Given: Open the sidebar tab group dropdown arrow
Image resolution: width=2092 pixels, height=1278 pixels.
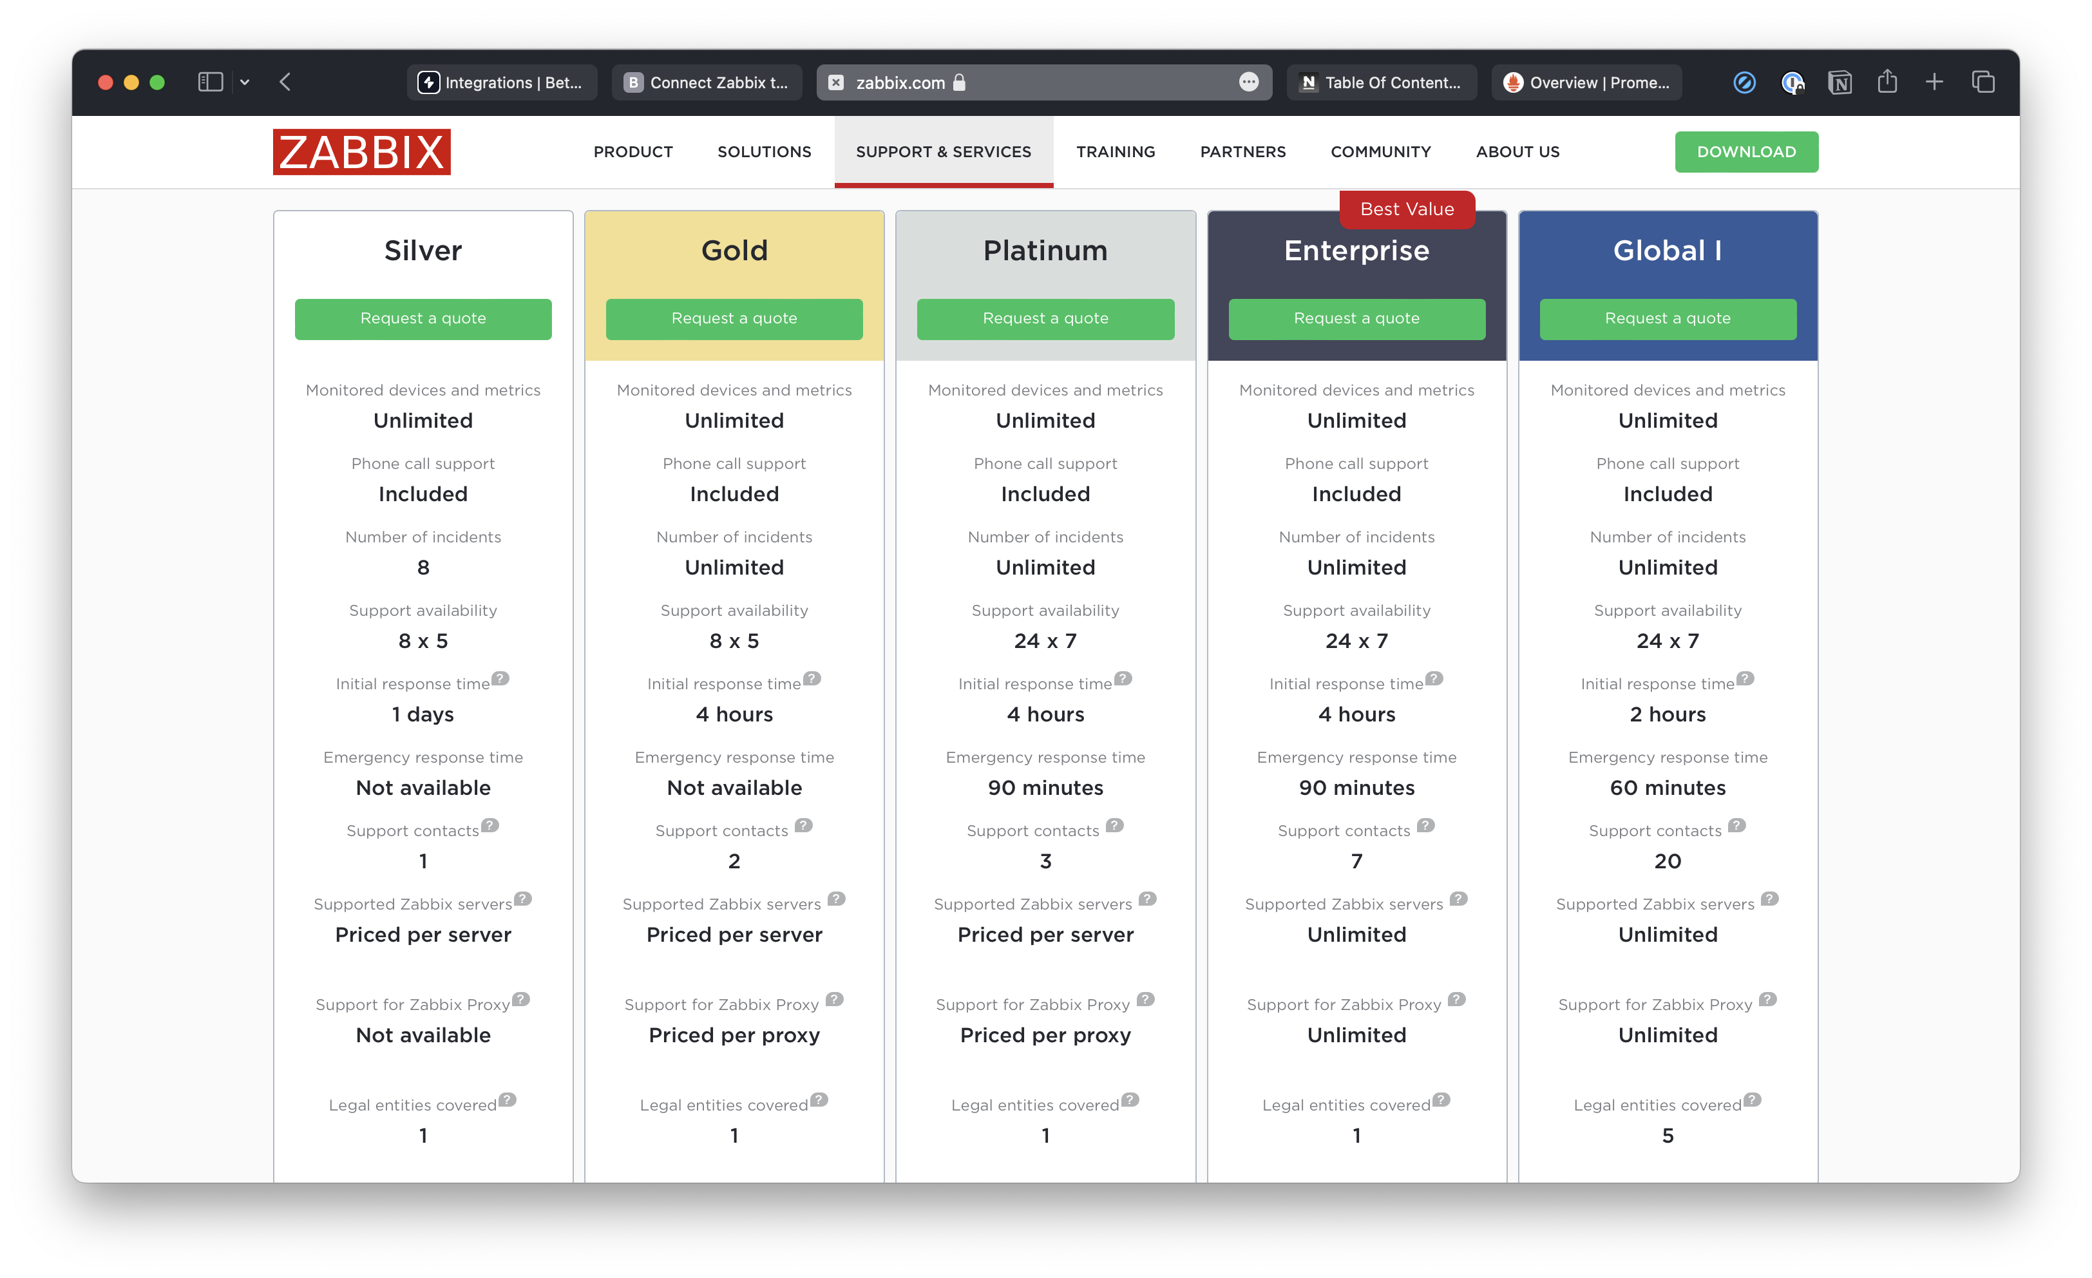Looking at the screenshot, I should pyautogui.click(x=245, y=82).
